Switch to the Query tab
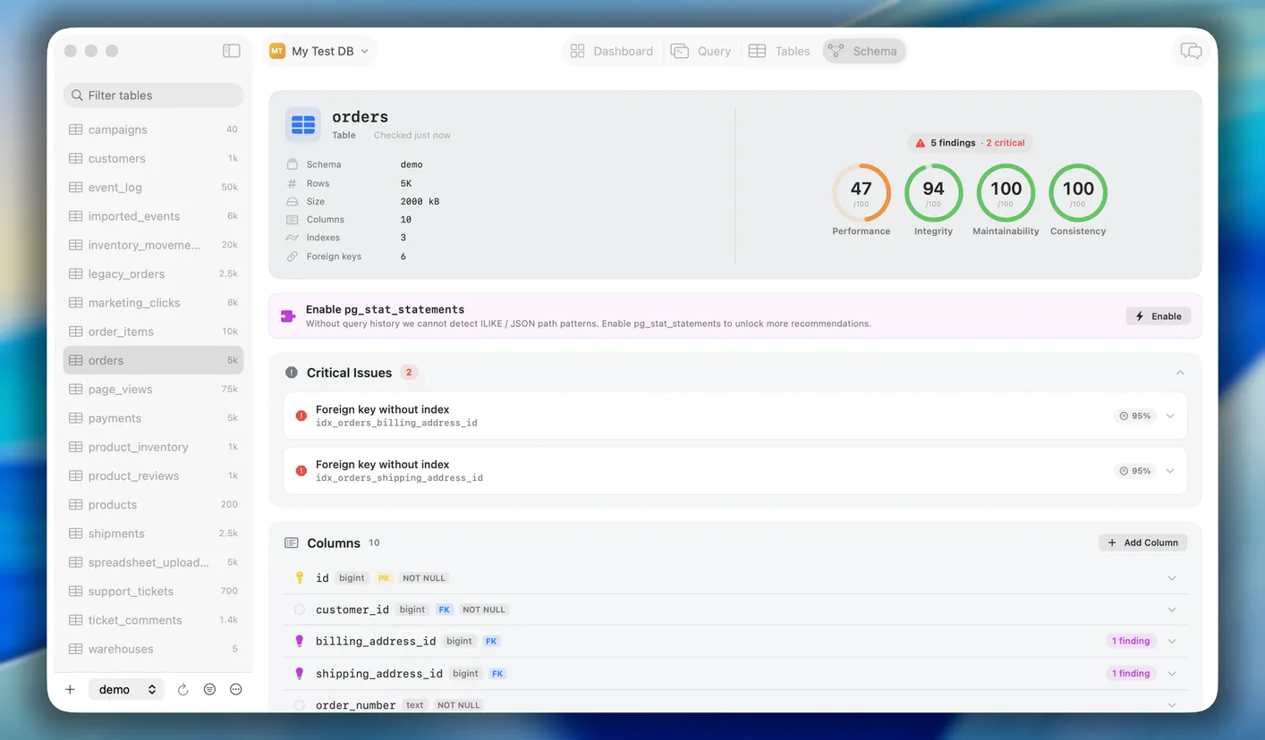This screenshot has width=1265, height=740. (x=701, y=51)
